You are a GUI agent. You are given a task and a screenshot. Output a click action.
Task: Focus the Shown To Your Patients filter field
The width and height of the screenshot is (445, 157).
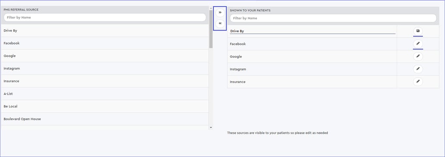(333, 18)
